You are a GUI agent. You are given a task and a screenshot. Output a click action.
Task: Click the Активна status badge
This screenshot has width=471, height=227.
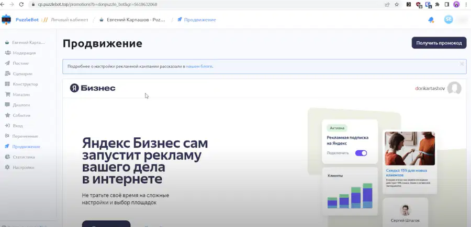[x=337, y=128]
